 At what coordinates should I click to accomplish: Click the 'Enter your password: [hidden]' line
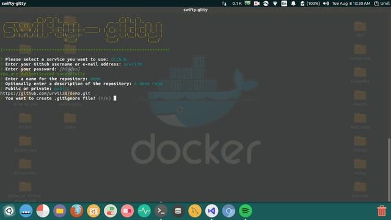point(40,69)
